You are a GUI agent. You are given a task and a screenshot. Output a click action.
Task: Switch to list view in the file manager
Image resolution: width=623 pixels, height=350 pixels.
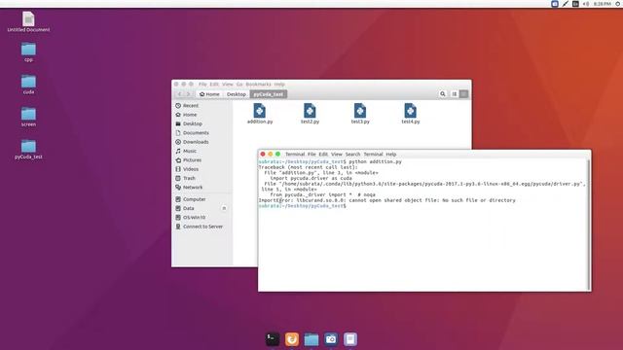click(x=455, y=94)
